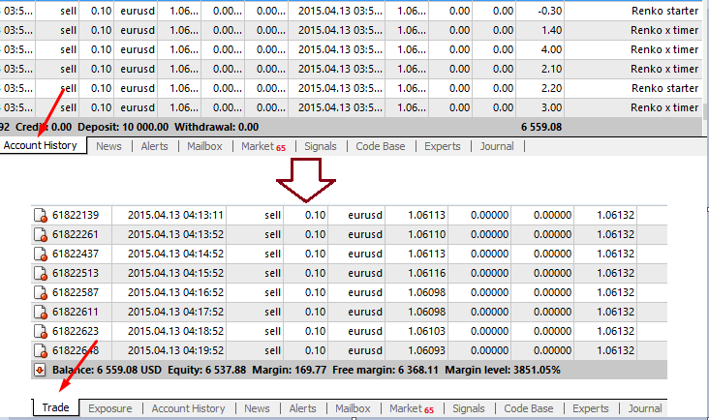Click the order icon for ticket 61822513
The width and height of the screenshot is (709, 420).
click(x=41, y=273)
